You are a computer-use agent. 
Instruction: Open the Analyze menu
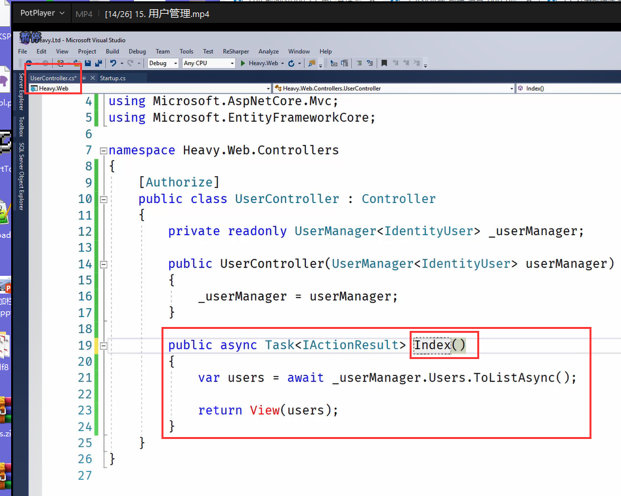coord(268,51)
